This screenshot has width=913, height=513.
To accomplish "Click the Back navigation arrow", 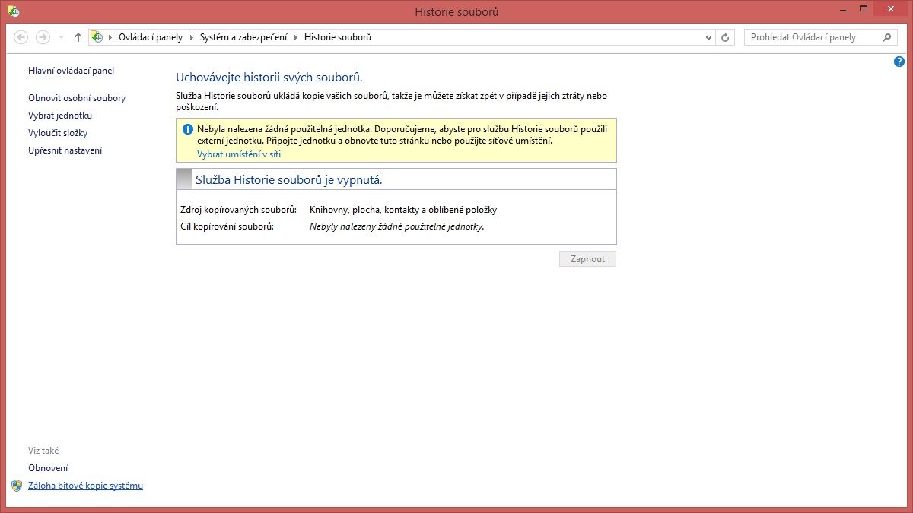I will click(21, 37).
